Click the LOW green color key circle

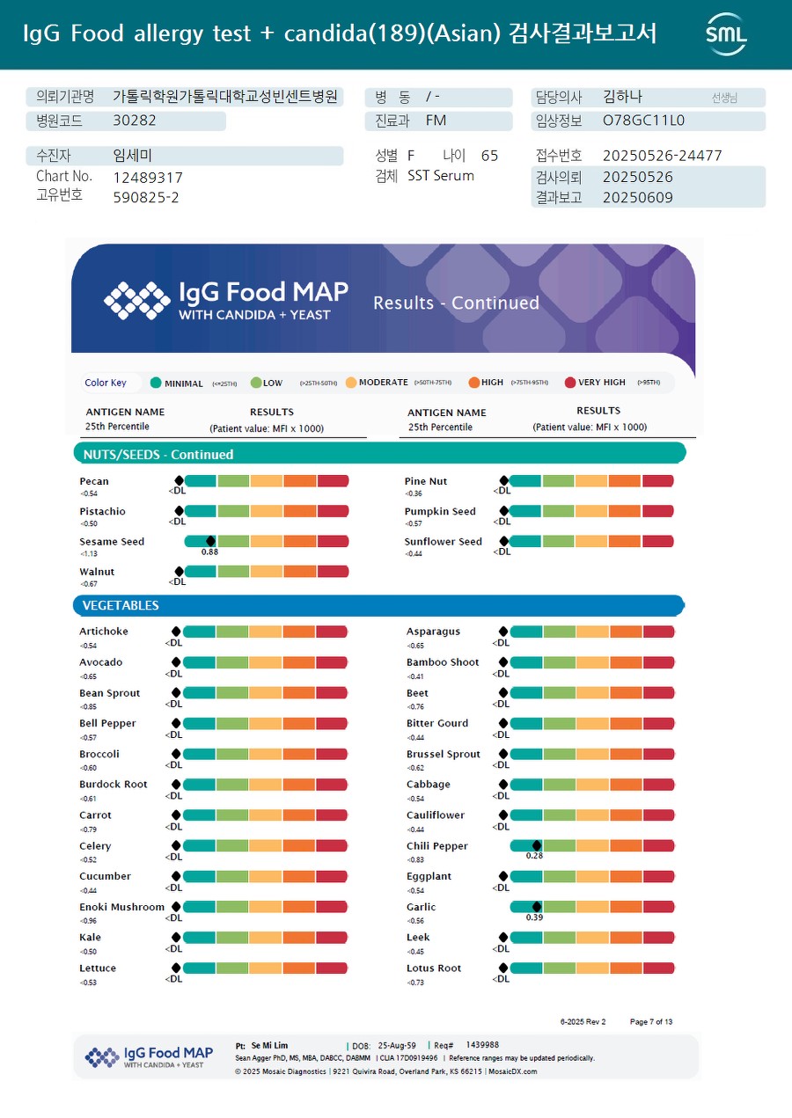(x=256, y=383)
